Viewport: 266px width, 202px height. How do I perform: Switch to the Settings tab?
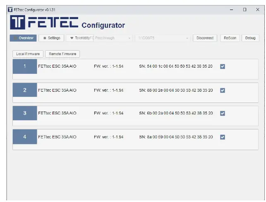(51, 38)
